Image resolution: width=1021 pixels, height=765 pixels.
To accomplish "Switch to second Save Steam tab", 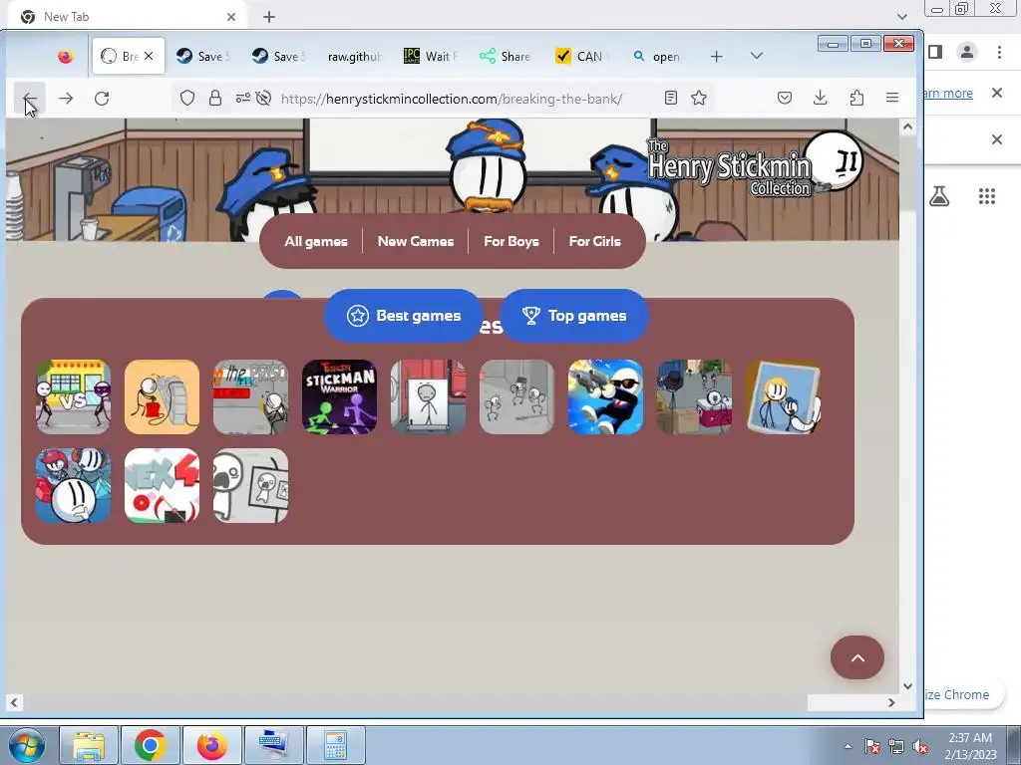I will [x=279, y=57].
